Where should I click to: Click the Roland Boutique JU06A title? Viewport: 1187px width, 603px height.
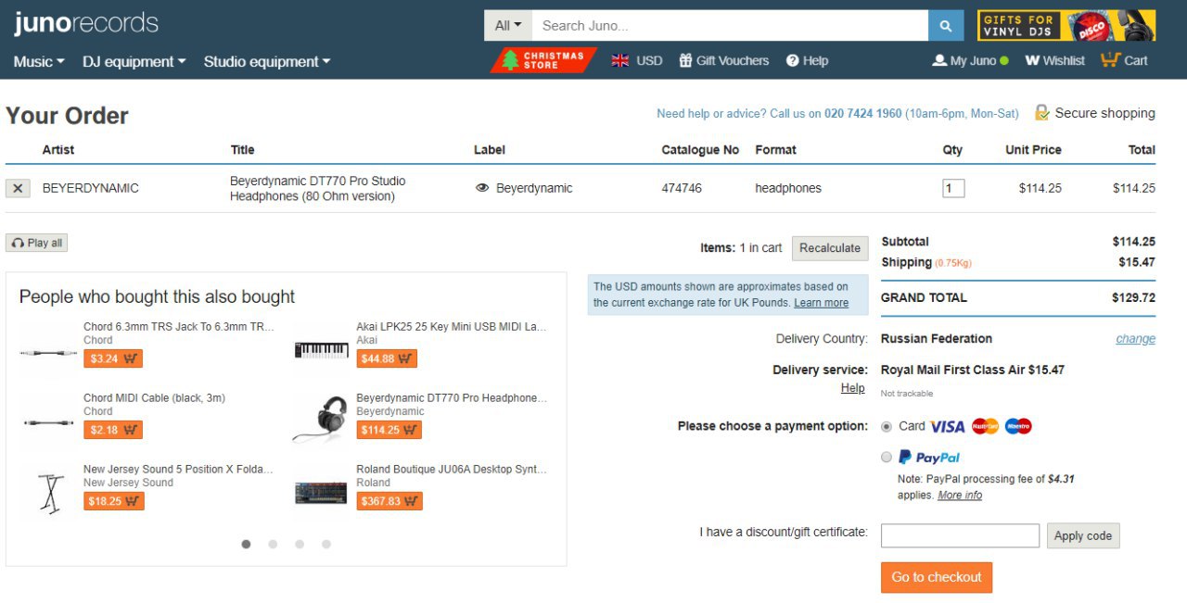(x=452, y=469)
